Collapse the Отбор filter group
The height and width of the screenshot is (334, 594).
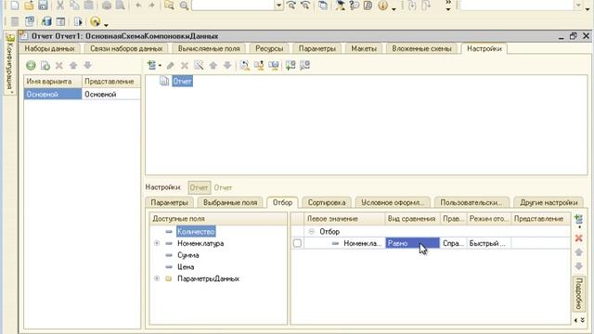(312, 231)
